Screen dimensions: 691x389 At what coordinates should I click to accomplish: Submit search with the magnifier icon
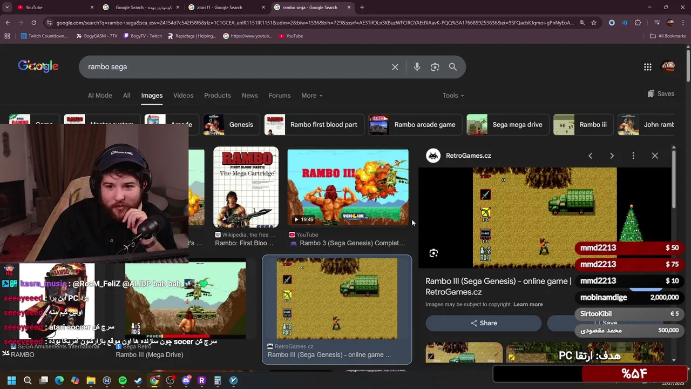tap(453, 67)
